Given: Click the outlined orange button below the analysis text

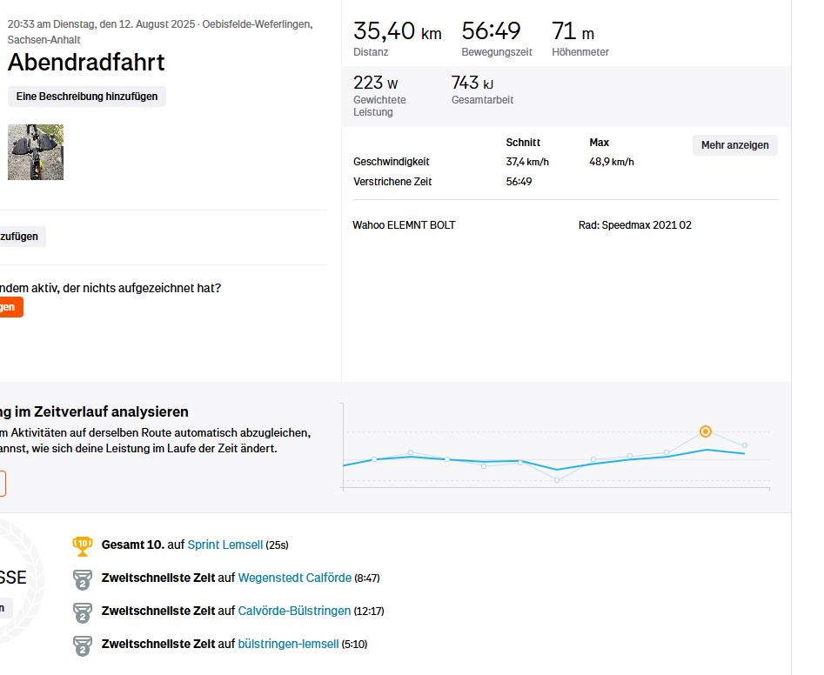Looking at the screenshot, I should point(3,484).
